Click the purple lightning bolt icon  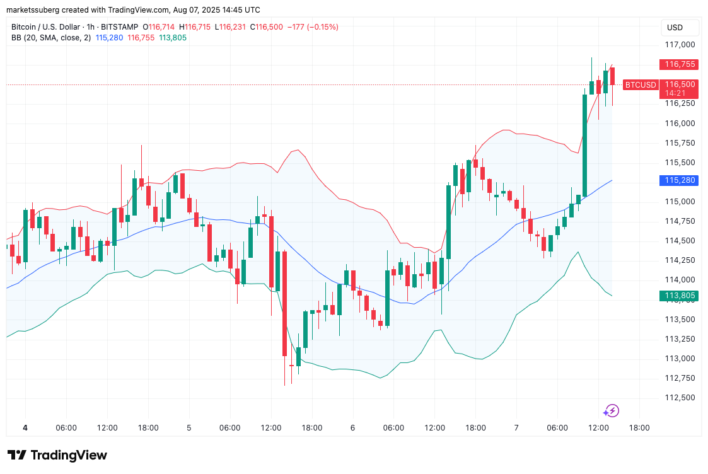[611, 411]
